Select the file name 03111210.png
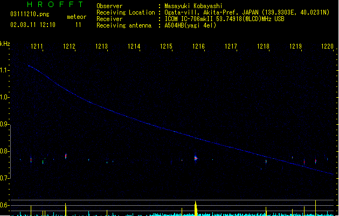 (30, 14)
